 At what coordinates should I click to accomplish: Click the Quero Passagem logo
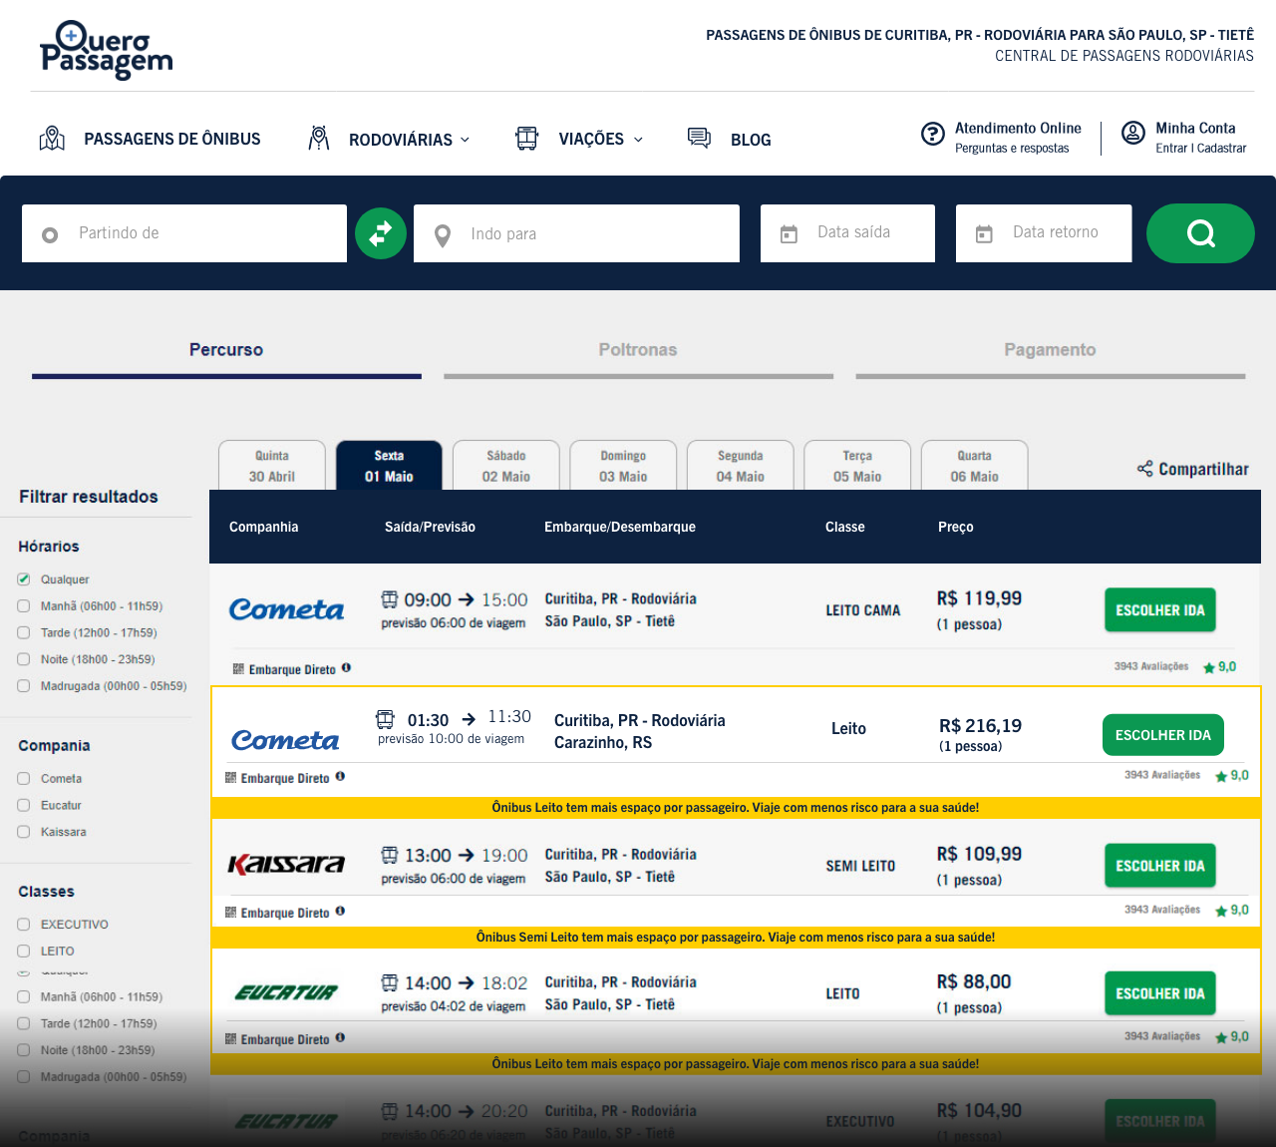106,50
